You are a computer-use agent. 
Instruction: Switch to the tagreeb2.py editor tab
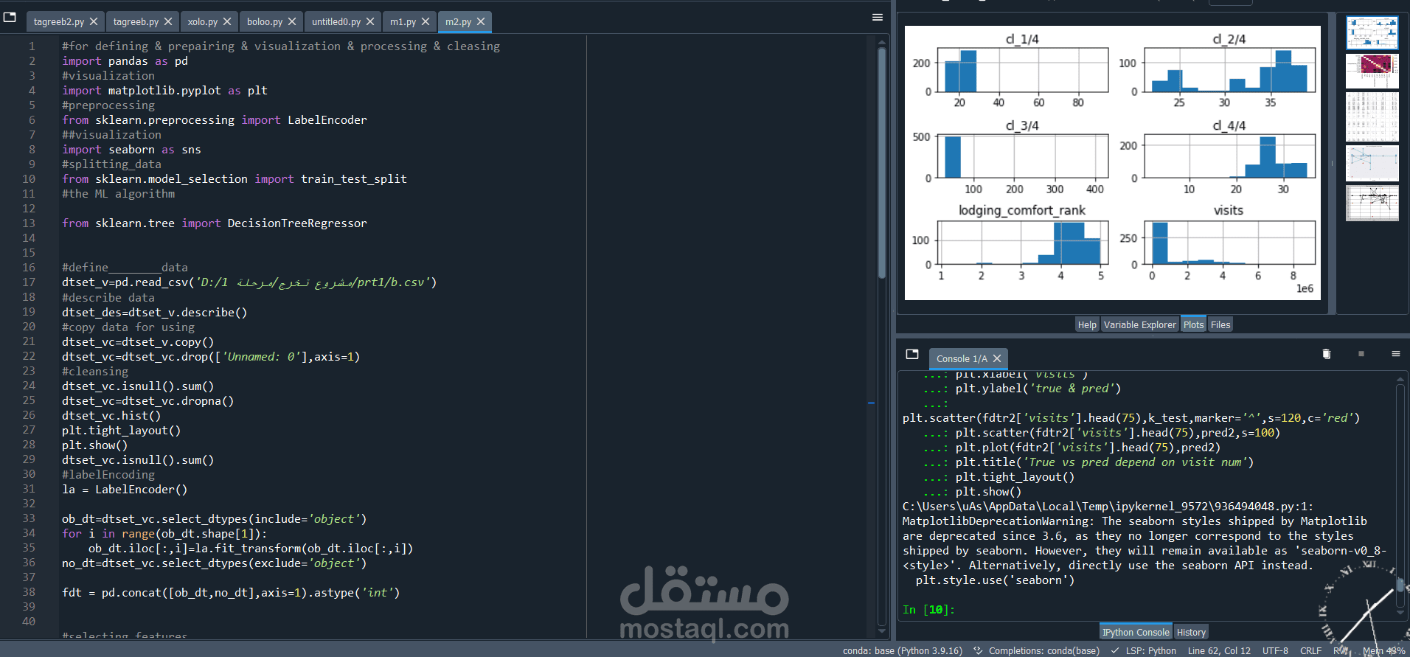pyautogui.click(x=58, y=22)
